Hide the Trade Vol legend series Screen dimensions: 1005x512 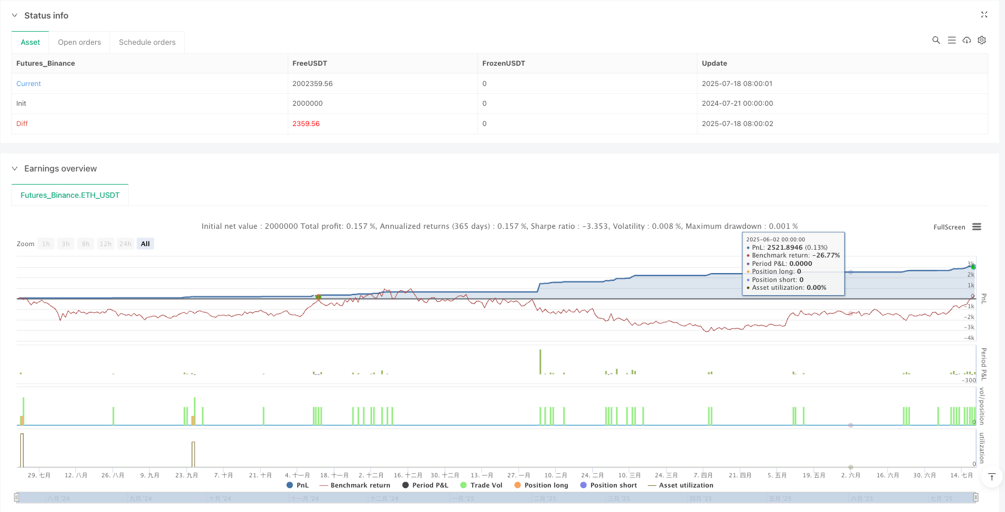pyautogui.click(x=481, y=485)
